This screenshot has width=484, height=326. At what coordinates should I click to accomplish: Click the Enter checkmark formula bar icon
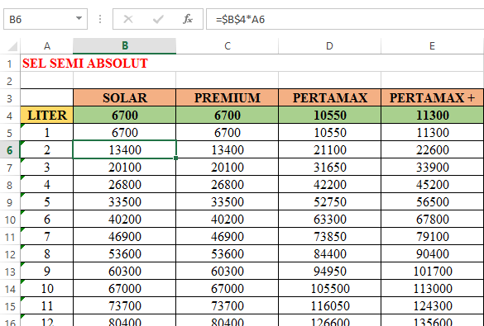[158, 19]
